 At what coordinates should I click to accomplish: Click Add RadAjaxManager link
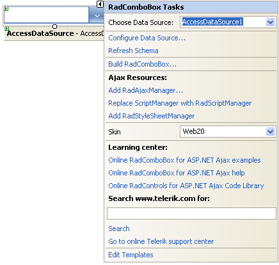146,90
